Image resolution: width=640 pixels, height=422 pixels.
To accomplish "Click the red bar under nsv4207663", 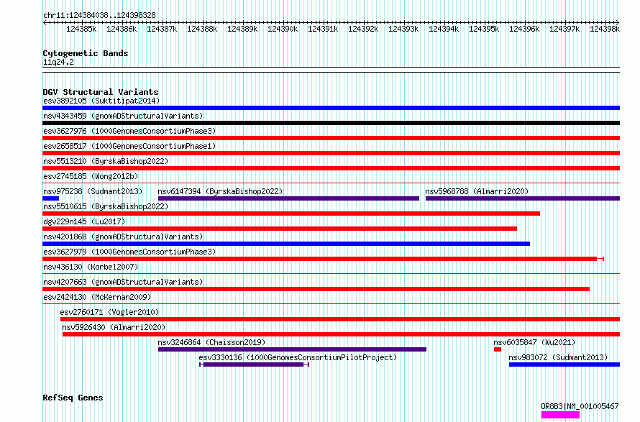I will point(316,289).
